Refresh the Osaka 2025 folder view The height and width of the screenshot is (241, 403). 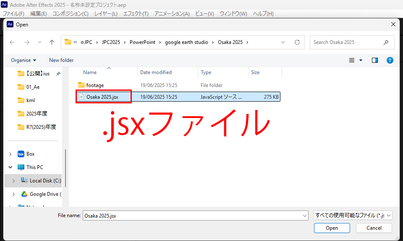pyautogui.click(x=297, y=42)
